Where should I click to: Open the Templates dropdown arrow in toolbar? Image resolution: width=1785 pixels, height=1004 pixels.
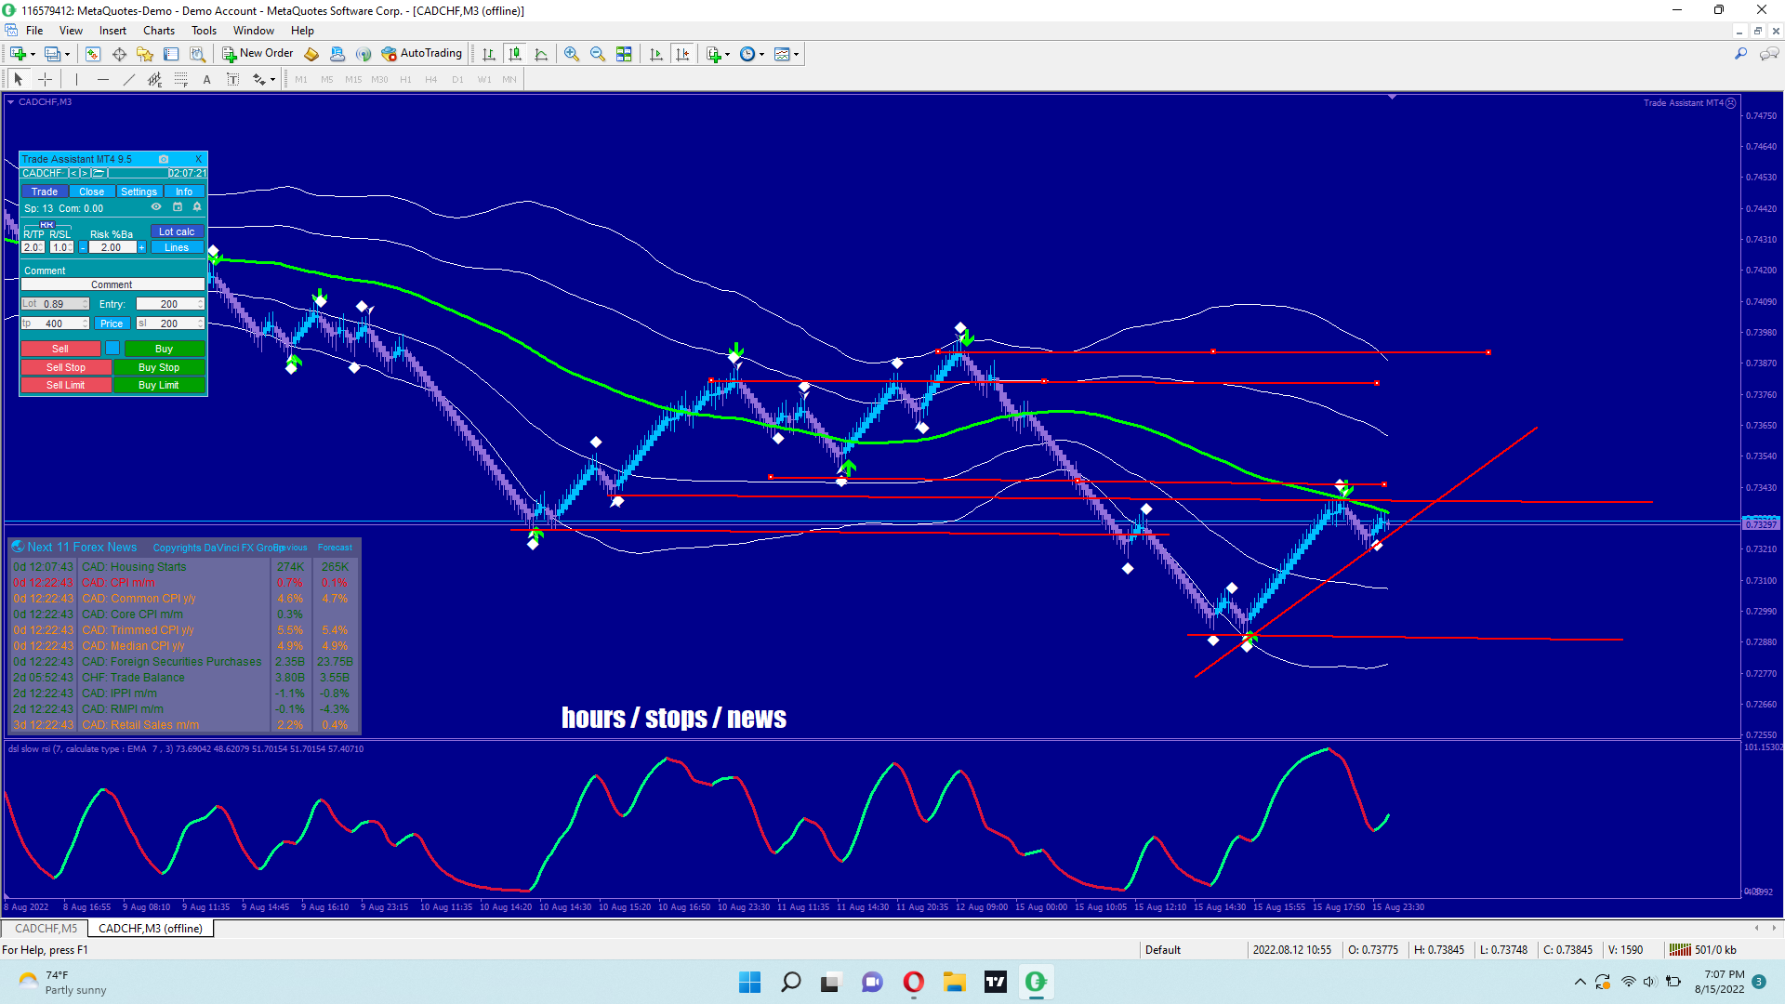[x=797, y=54]
